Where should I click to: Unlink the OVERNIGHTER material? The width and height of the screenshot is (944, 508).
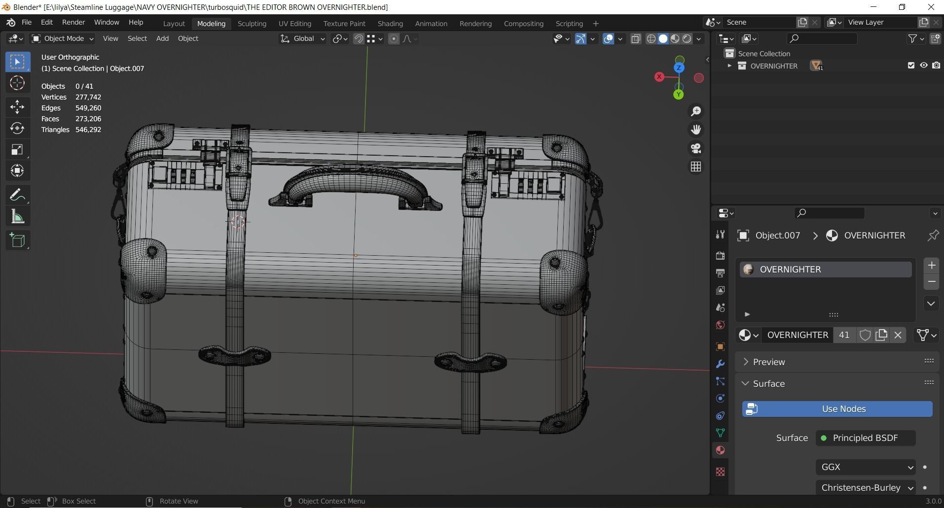click(x=898, y=335)
